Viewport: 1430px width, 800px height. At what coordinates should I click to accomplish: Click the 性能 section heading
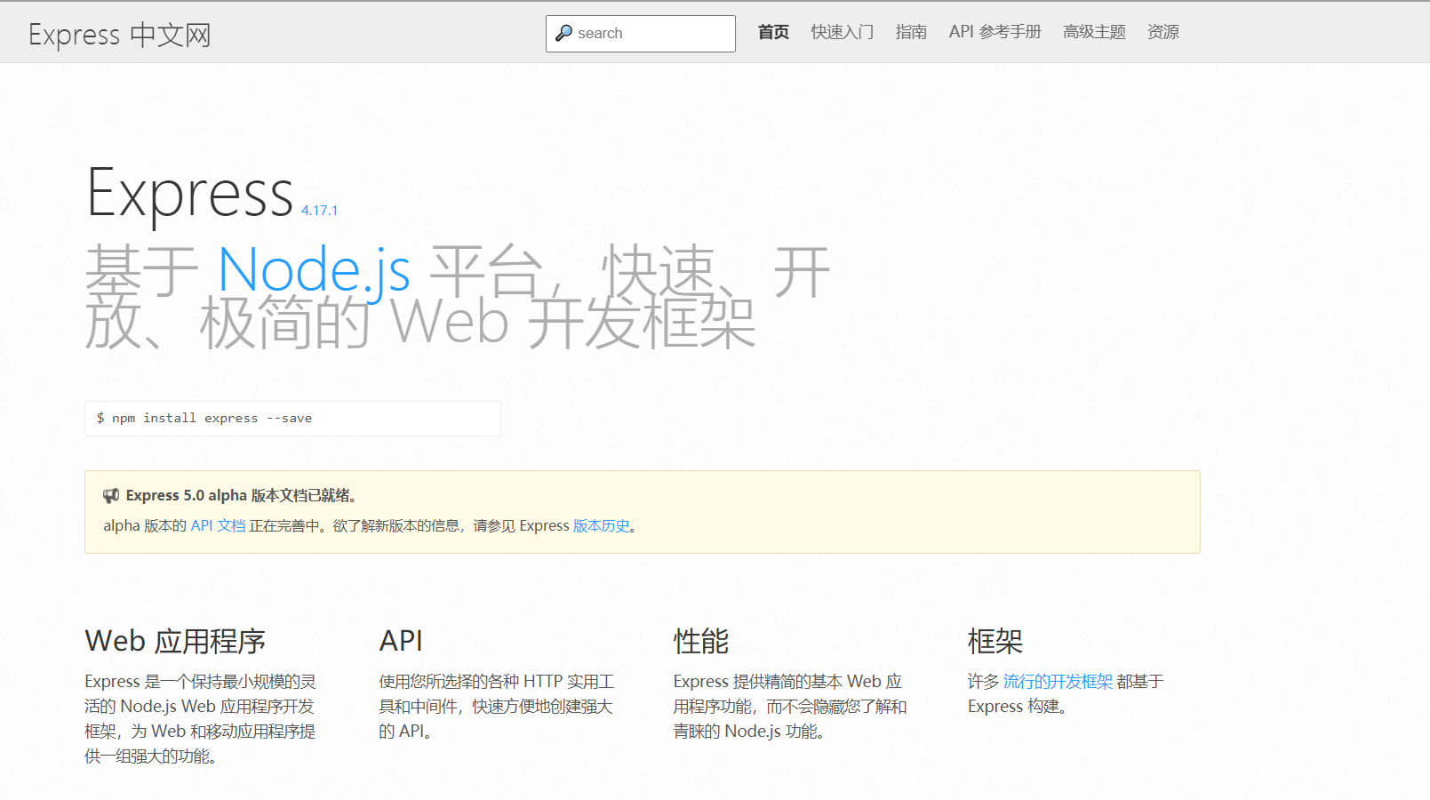pos(701,641)
